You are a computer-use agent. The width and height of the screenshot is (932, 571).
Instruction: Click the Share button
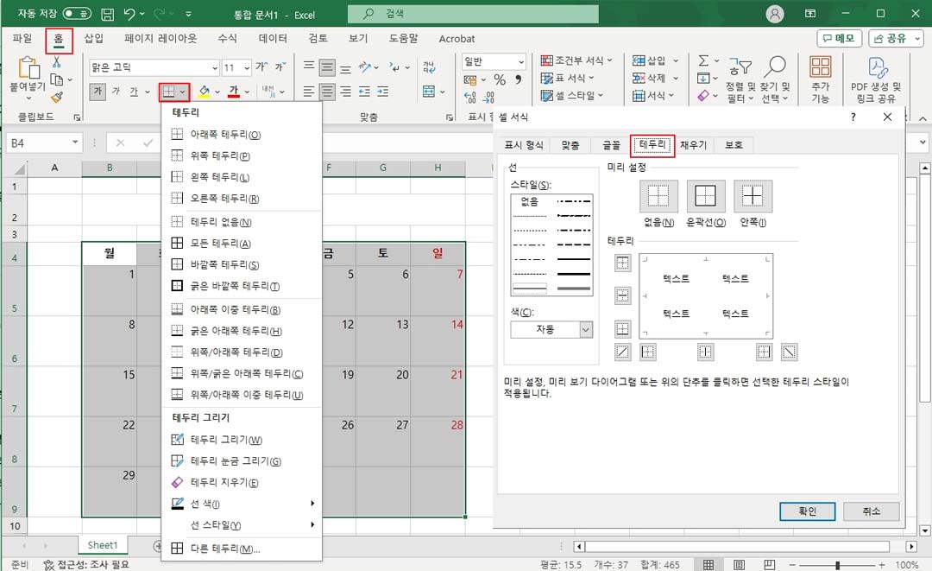(x=897, y=39)
